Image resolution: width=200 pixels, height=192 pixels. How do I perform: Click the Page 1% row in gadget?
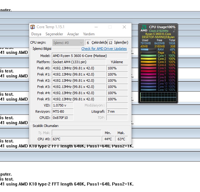158,53
